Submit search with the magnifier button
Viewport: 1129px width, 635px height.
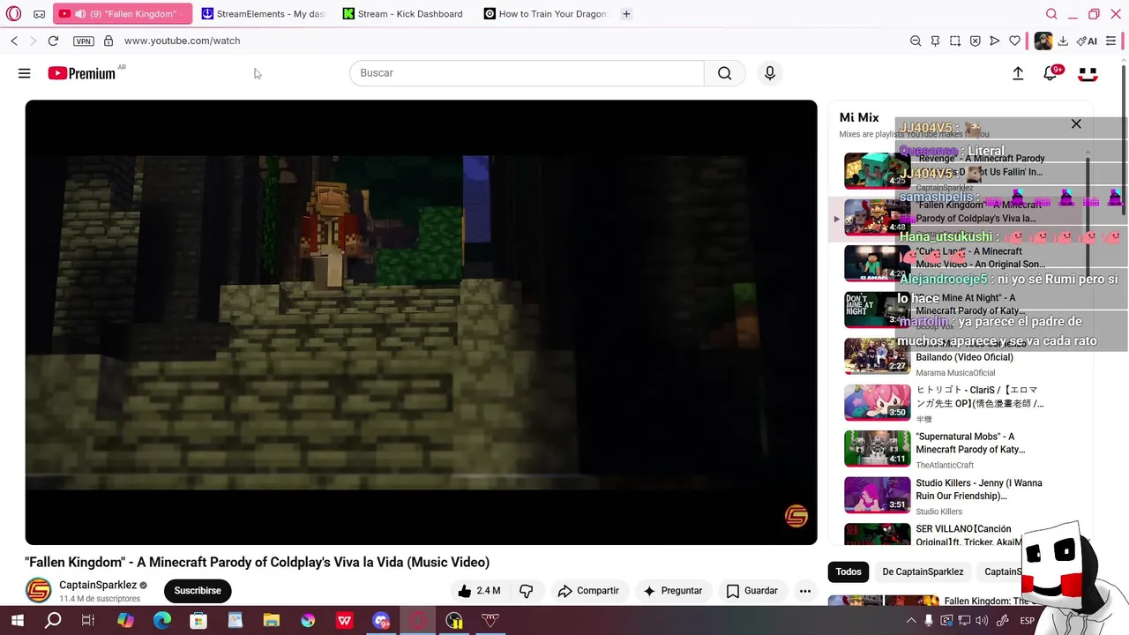(724, 73)
